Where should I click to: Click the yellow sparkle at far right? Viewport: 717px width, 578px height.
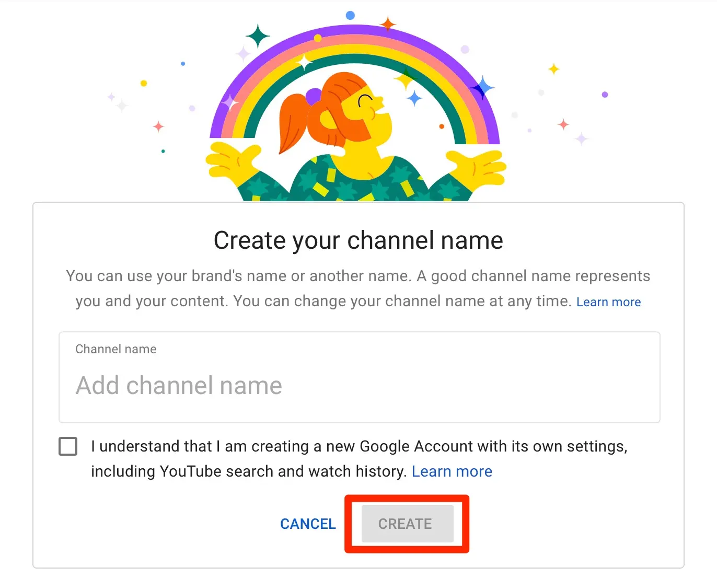[554, 68]
